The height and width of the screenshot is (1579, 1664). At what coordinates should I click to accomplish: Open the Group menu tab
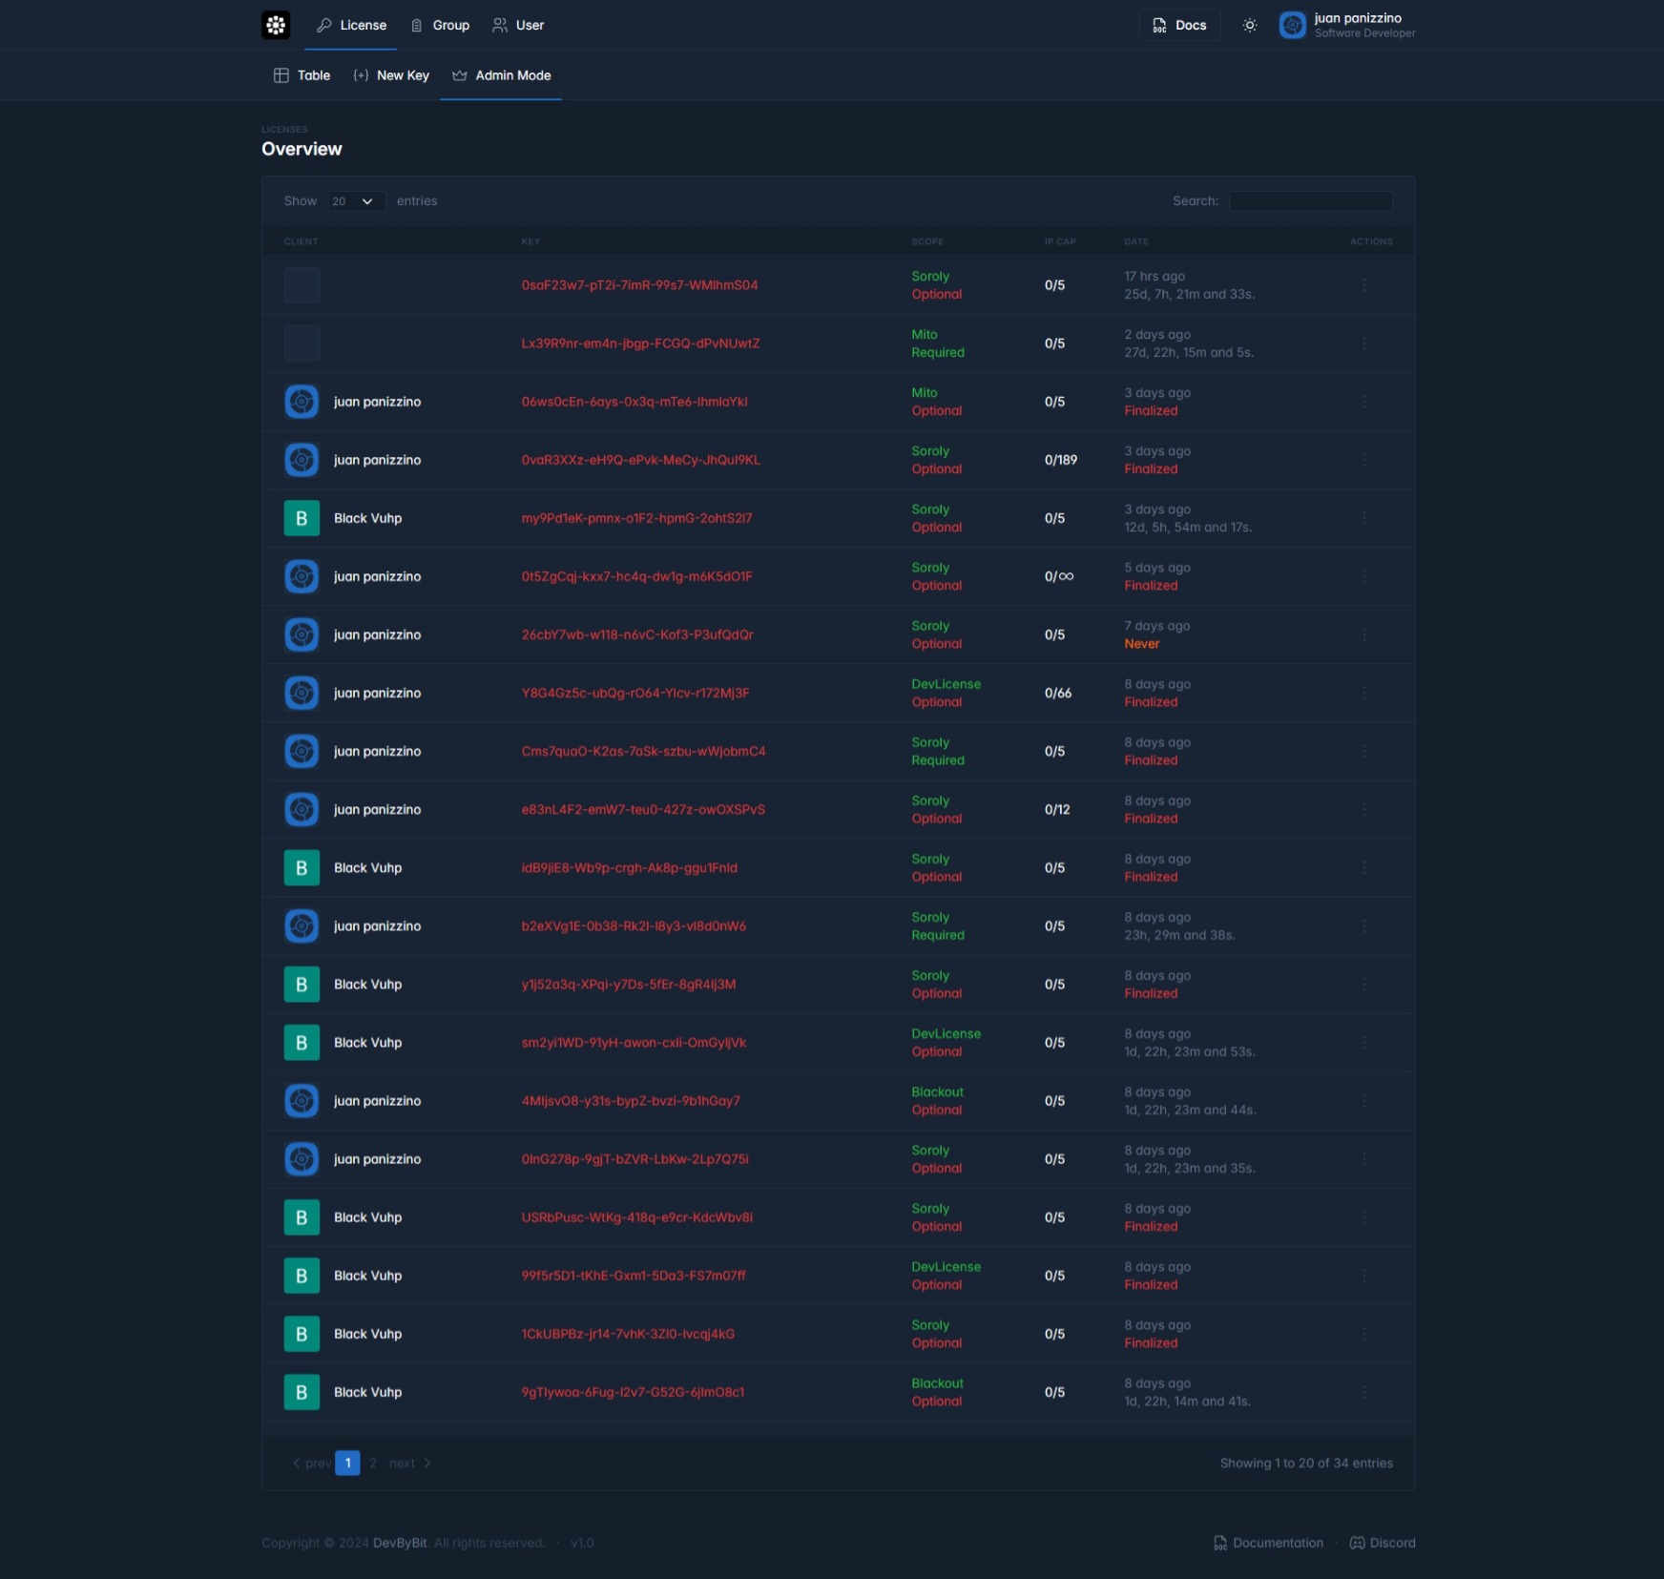[440, 25]
